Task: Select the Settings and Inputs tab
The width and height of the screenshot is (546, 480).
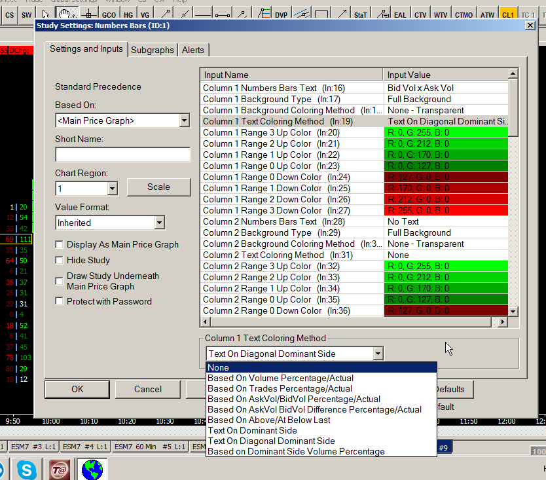Action: tap(86, 48)
